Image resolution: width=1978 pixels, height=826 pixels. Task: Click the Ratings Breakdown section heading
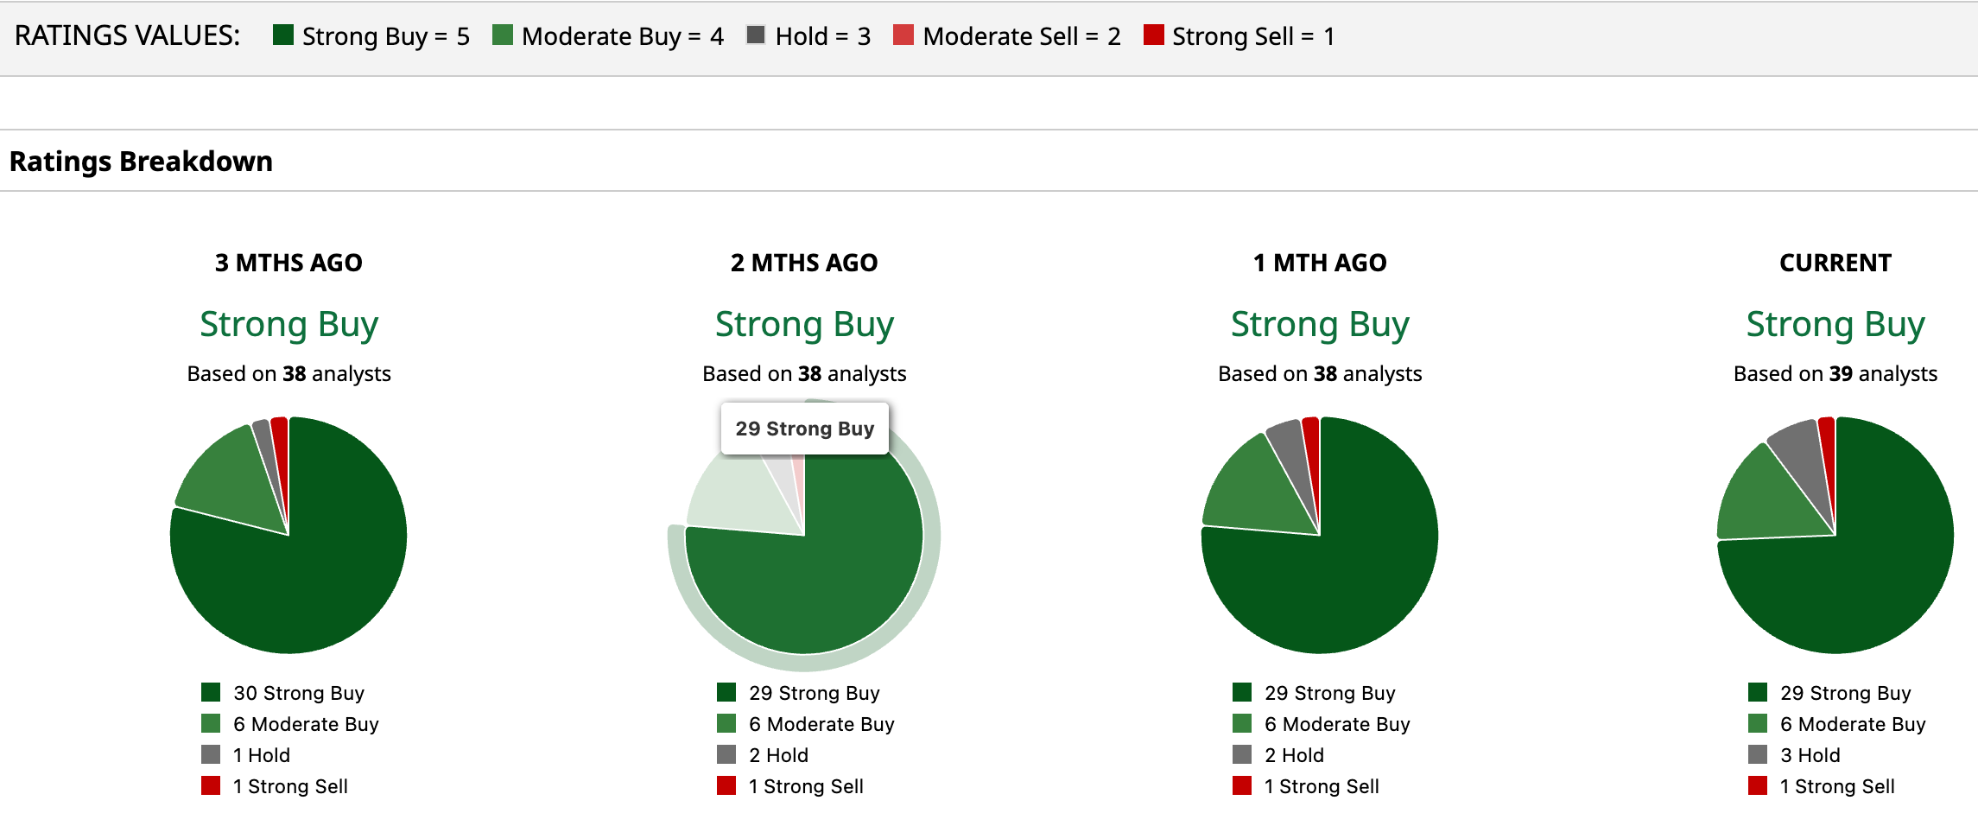tap(141, 162)
